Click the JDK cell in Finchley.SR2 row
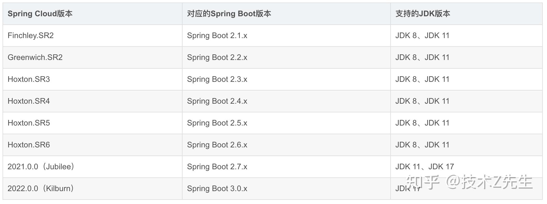 [x=422, y=36]
